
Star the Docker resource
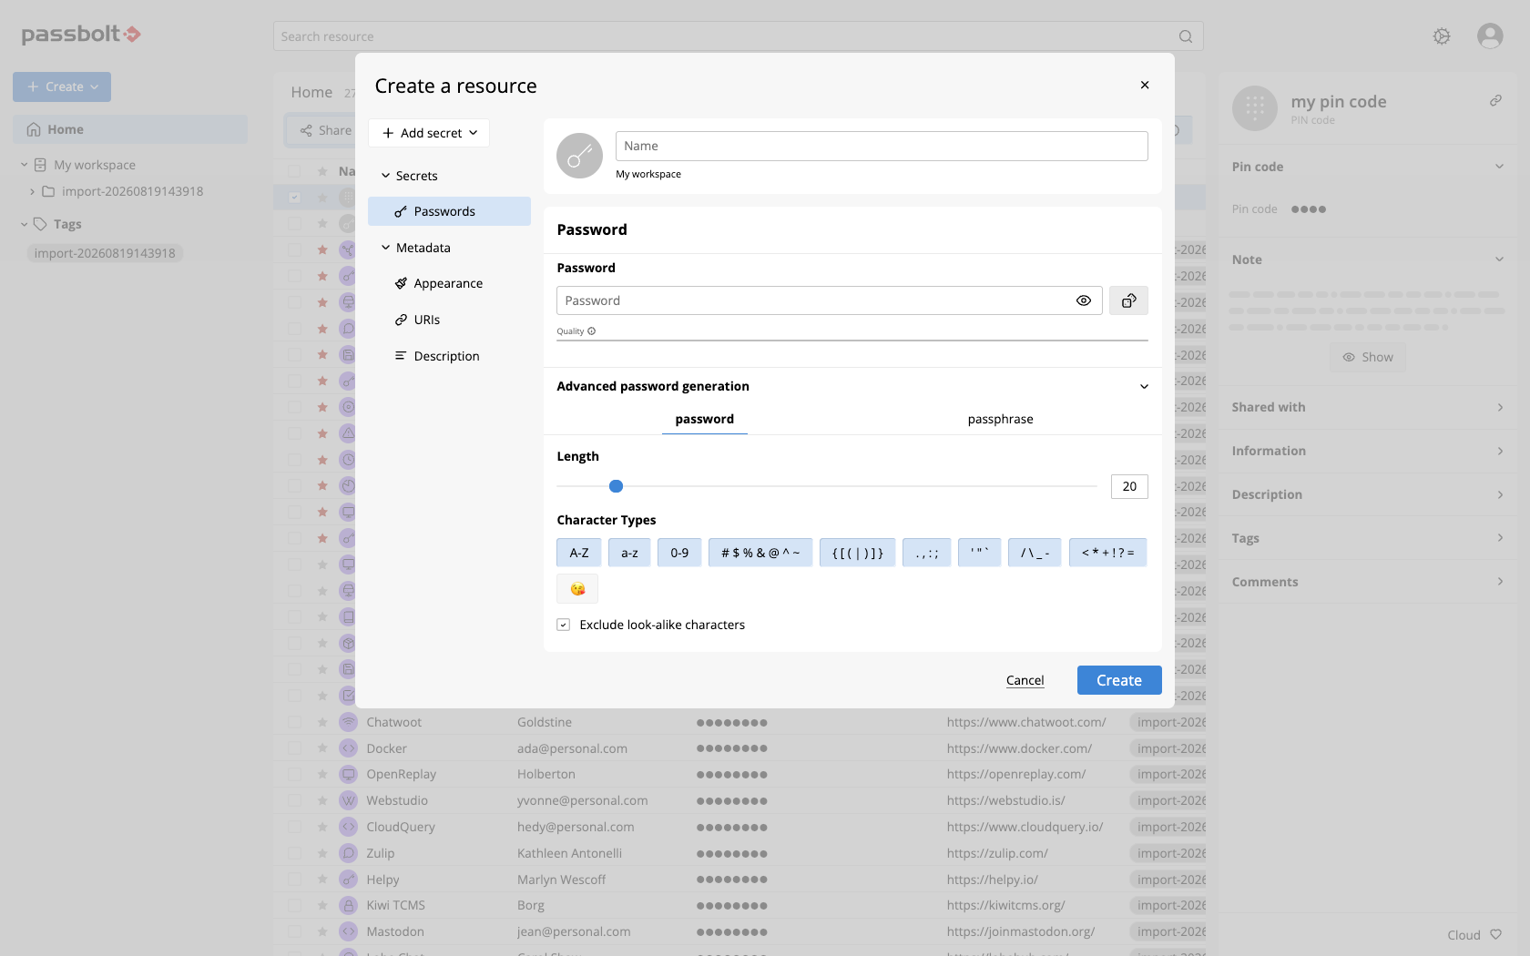322,748
